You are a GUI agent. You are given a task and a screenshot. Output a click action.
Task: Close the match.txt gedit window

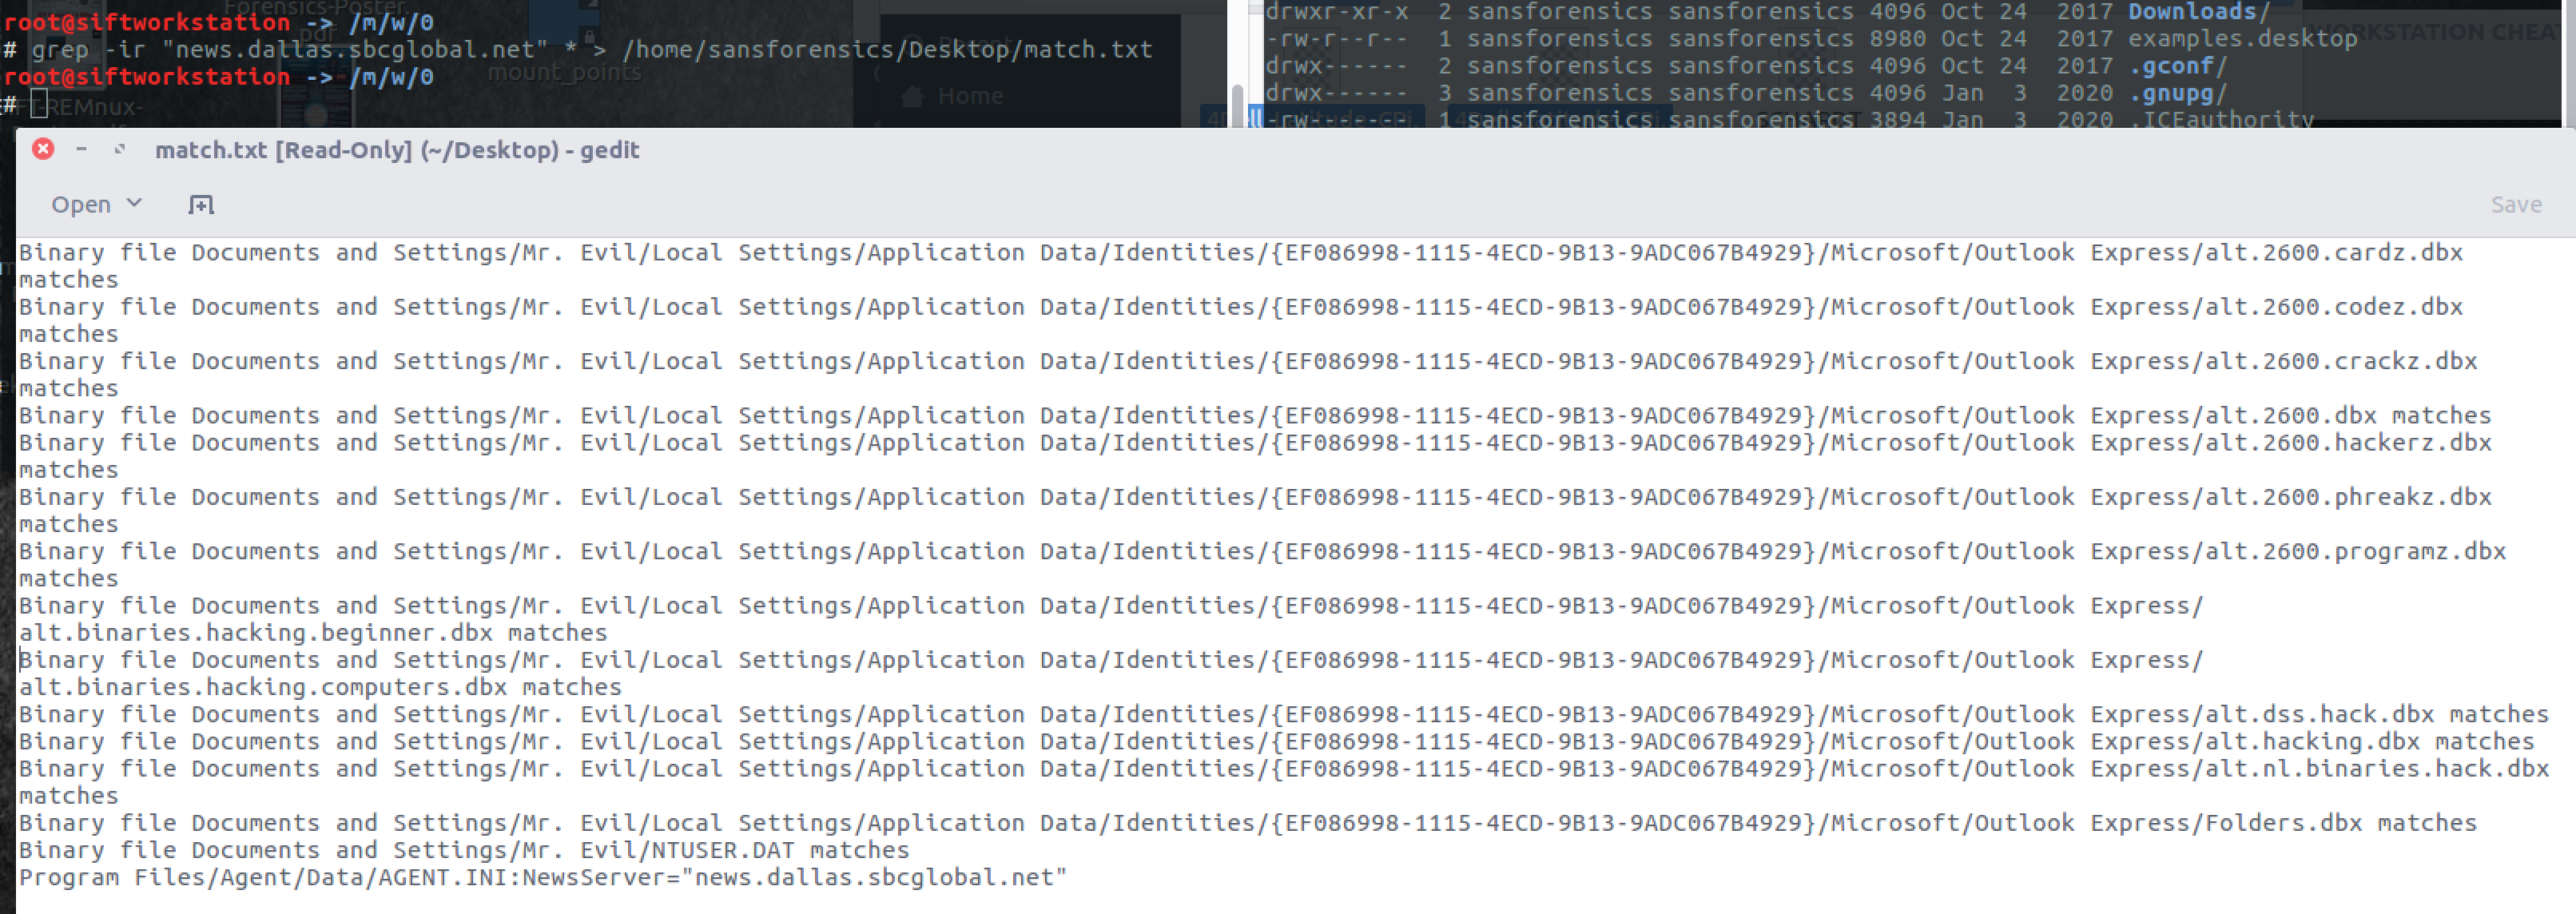(43, 149)
